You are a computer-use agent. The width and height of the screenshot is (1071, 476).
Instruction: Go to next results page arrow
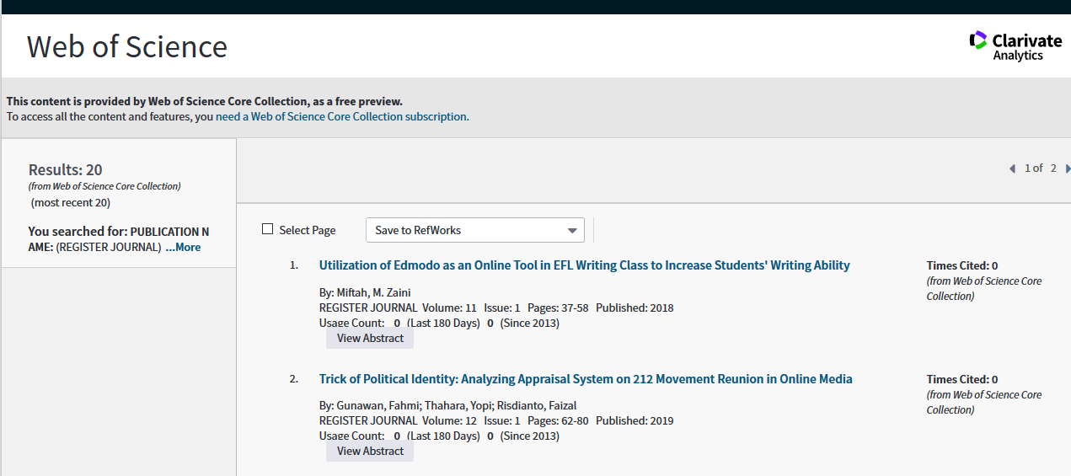tap(1068, 168)
